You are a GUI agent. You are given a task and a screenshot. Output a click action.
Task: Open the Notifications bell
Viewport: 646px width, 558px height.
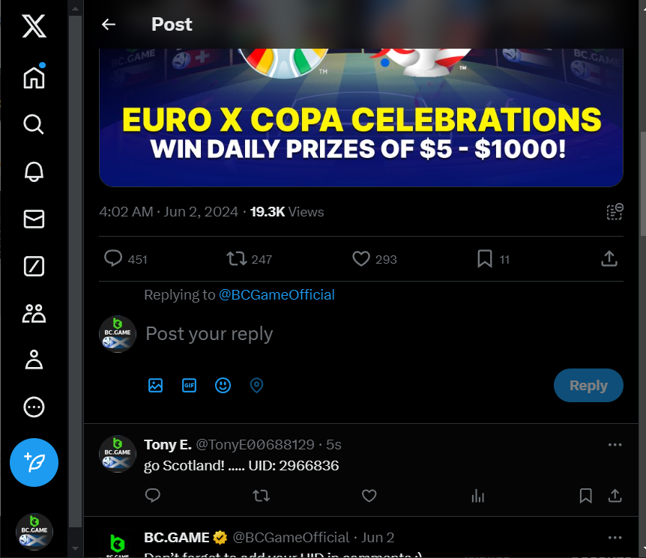[34, 172]
